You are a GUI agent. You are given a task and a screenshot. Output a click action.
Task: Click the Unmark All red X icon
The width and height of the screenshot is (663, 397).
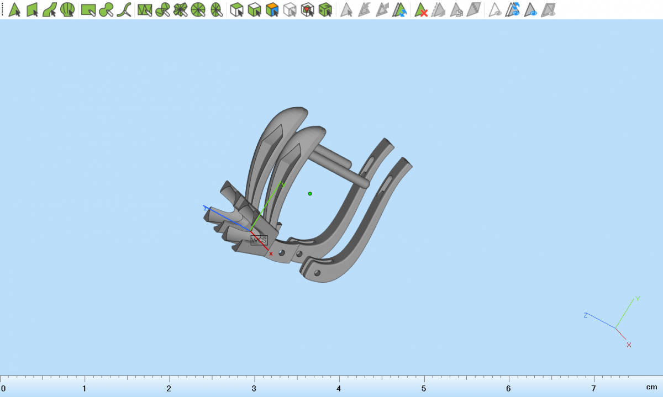(x=421, y=9)
